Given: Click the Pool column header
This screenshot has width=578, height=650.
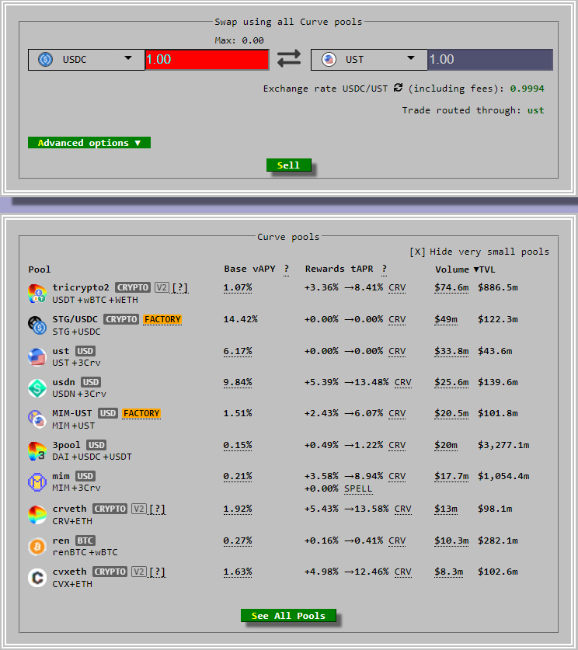Looking at the screenshot, I should coord(40,269).
